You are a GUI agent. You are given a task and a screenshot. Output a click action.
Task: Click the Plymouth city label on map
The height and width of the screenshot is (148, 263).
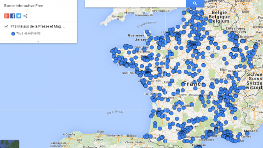click(118, 16)
